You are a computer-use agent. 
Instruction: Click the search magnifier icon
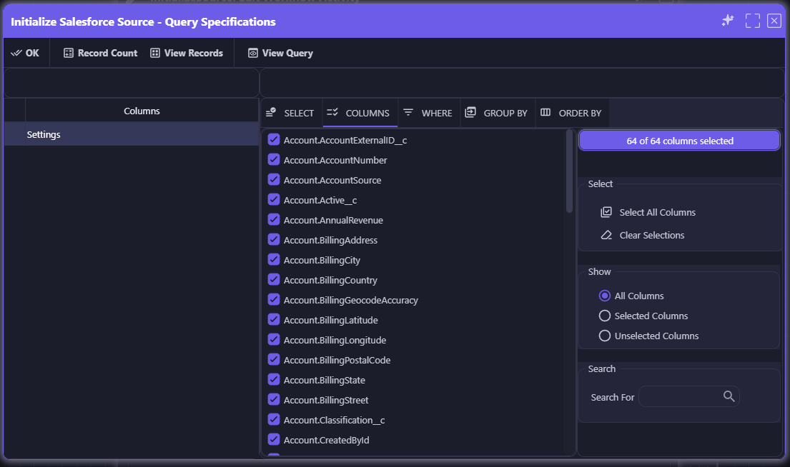(x=729, y=396)
